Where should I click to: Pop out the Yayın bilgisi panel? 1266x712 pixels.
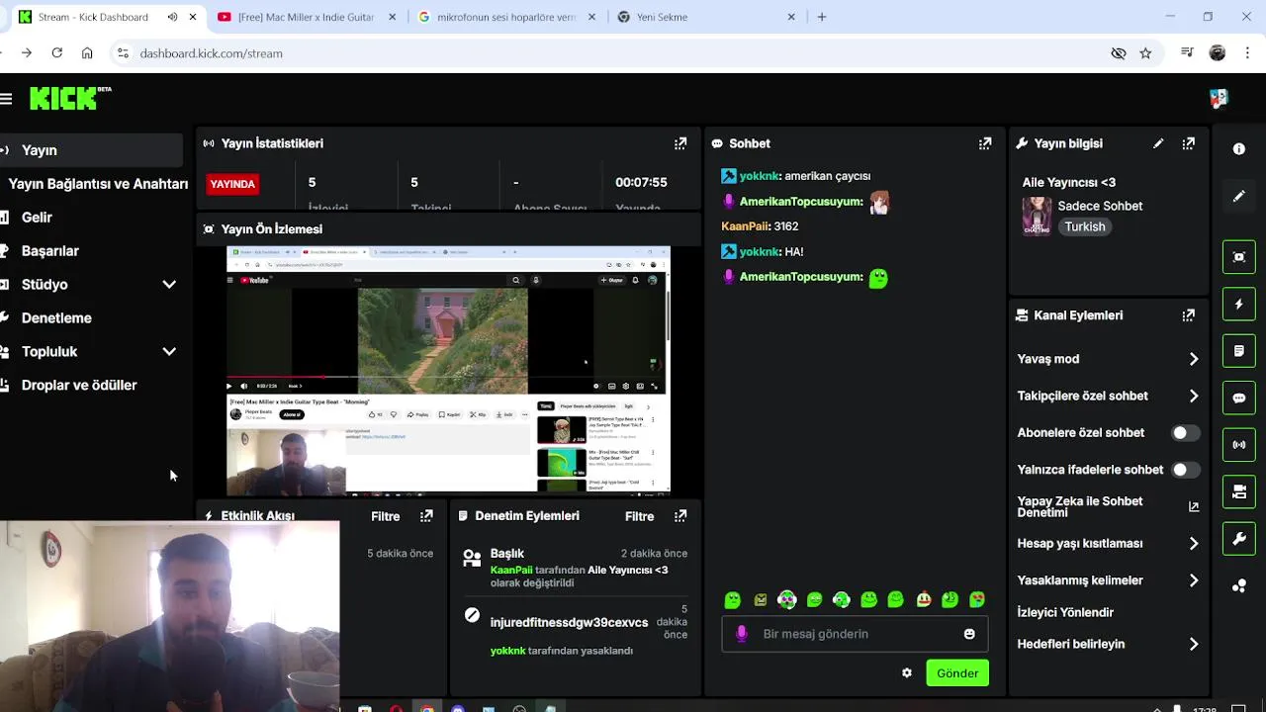coord(1189,143)
